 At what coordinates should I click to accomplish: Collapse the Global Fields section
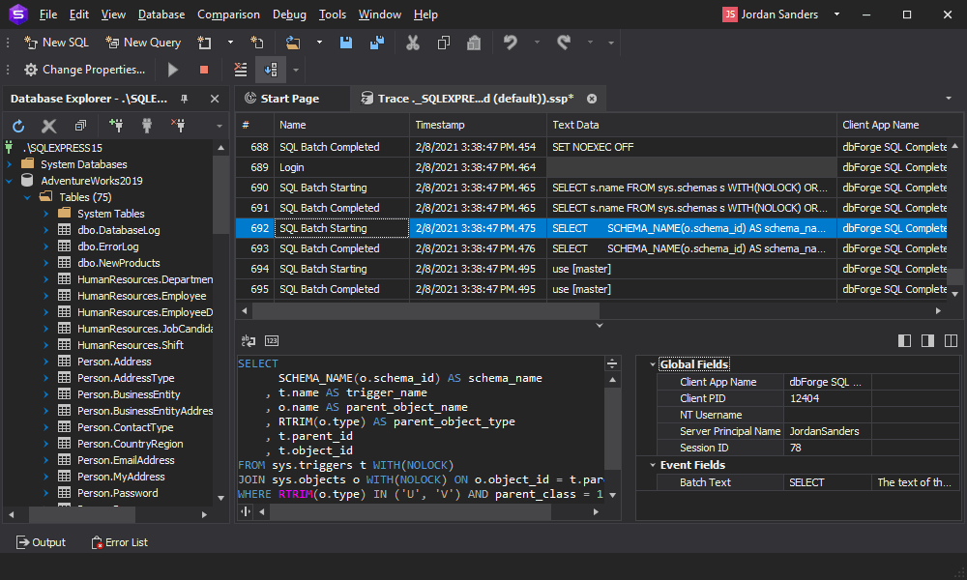[x=651, y=364]
